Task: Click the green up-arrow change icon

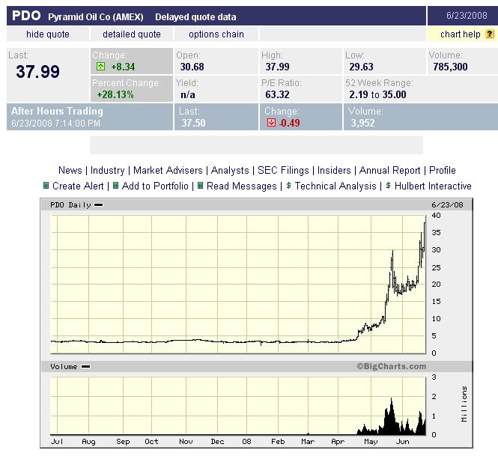Action: click(100, 67)
